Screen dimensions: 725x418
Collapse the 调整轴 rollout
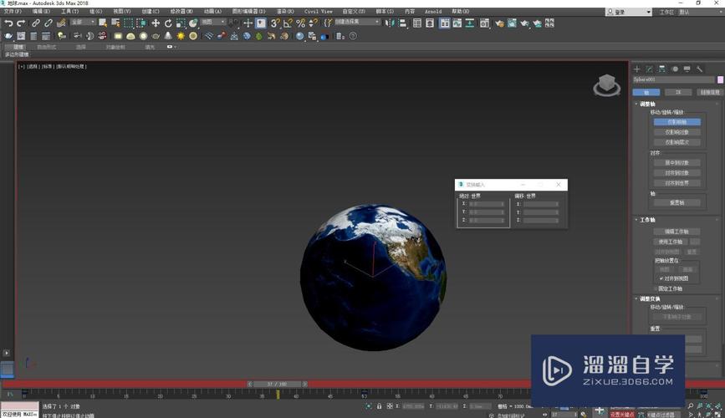647,104
